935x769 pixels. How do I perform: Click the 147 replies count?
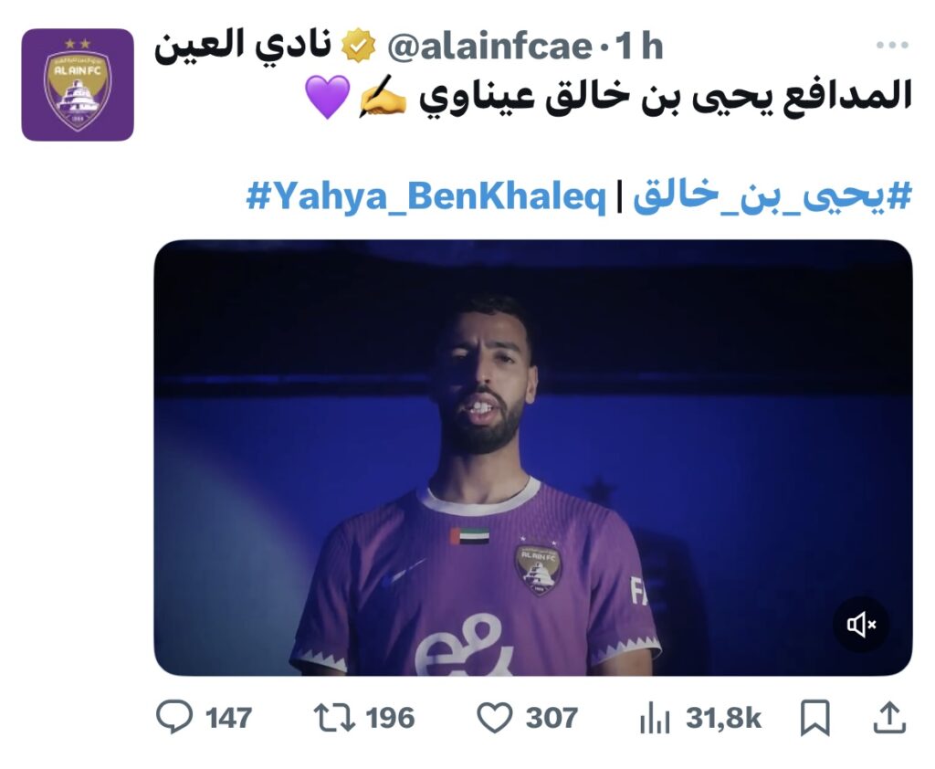(229, 718)
